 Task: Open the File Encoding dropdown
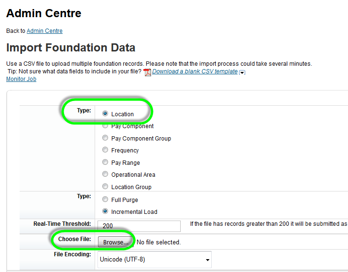[x=154, y=260]
